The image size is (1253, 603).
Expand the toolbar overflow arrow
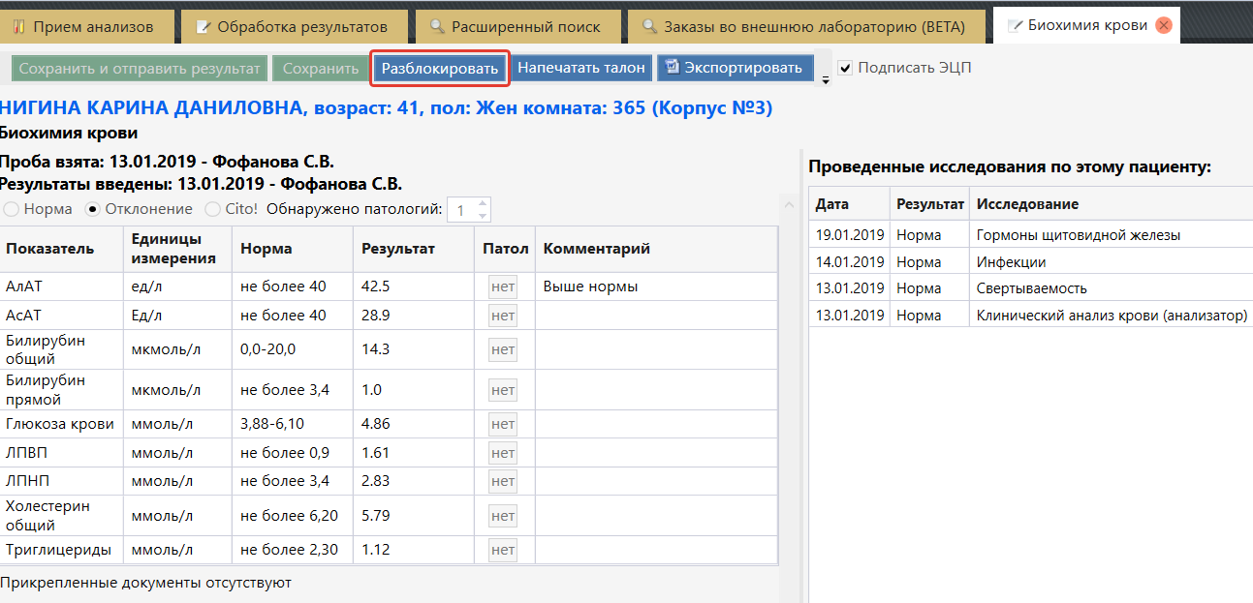tap(826, 80)
